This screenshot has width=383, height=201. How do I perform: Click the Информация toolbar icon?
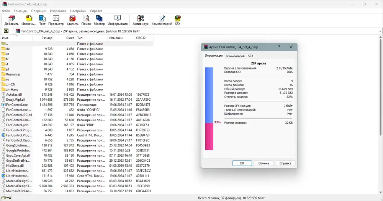coord(118,20)
